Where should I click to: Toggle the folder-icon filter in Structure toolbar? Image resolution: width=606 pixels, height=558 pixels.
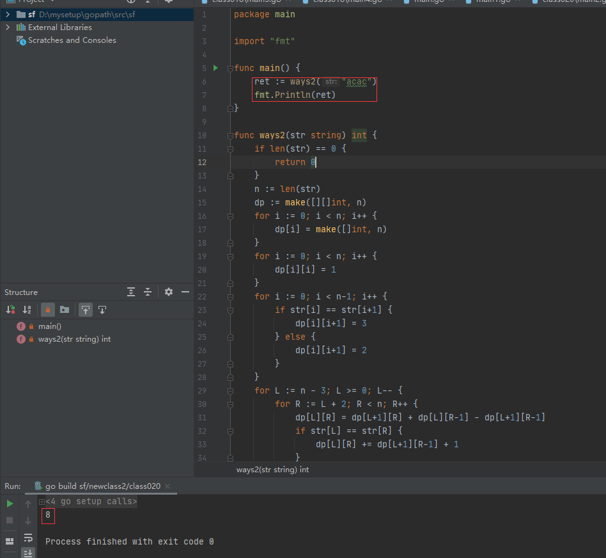pos(65,310)
